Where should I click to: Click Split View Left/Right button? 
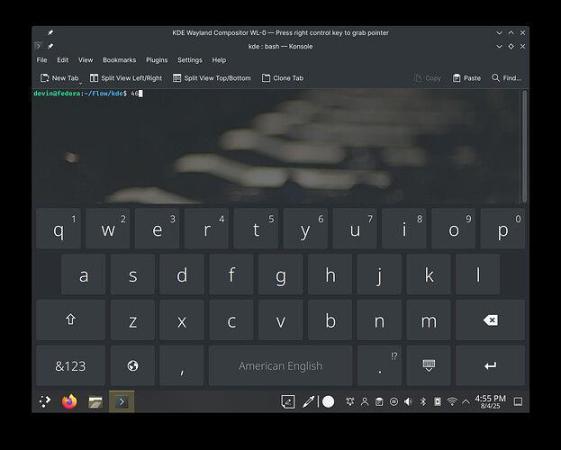pyautogui.click(x=125, y=78)
